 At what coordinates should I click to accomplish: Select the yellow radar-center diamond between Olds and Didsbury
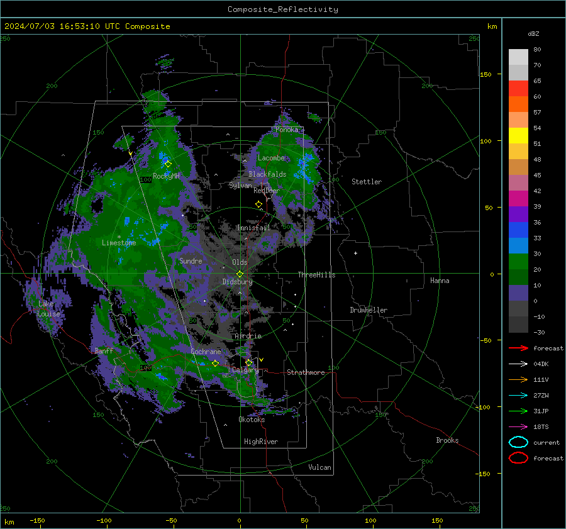(240, 274)
